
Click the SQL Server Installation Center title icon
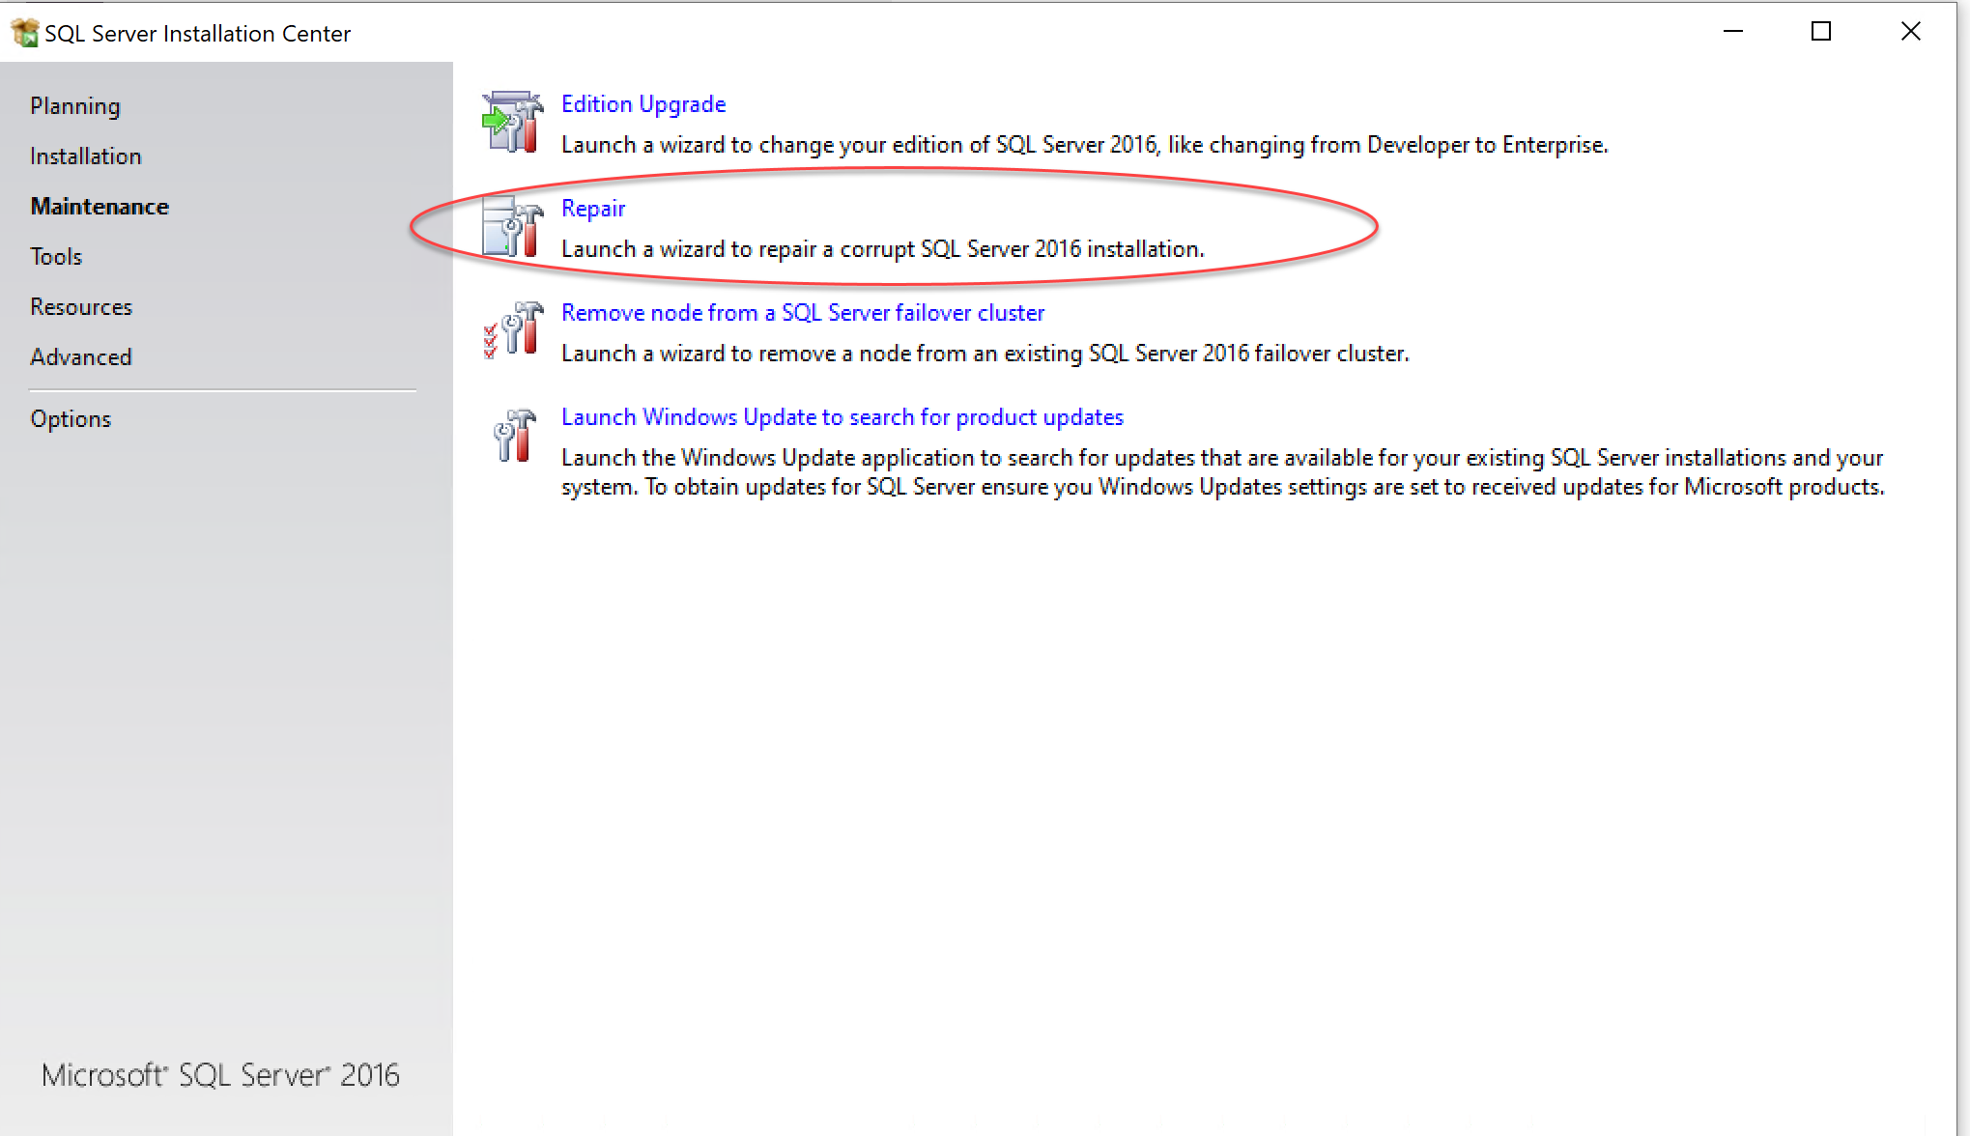(x=24, y=33)
